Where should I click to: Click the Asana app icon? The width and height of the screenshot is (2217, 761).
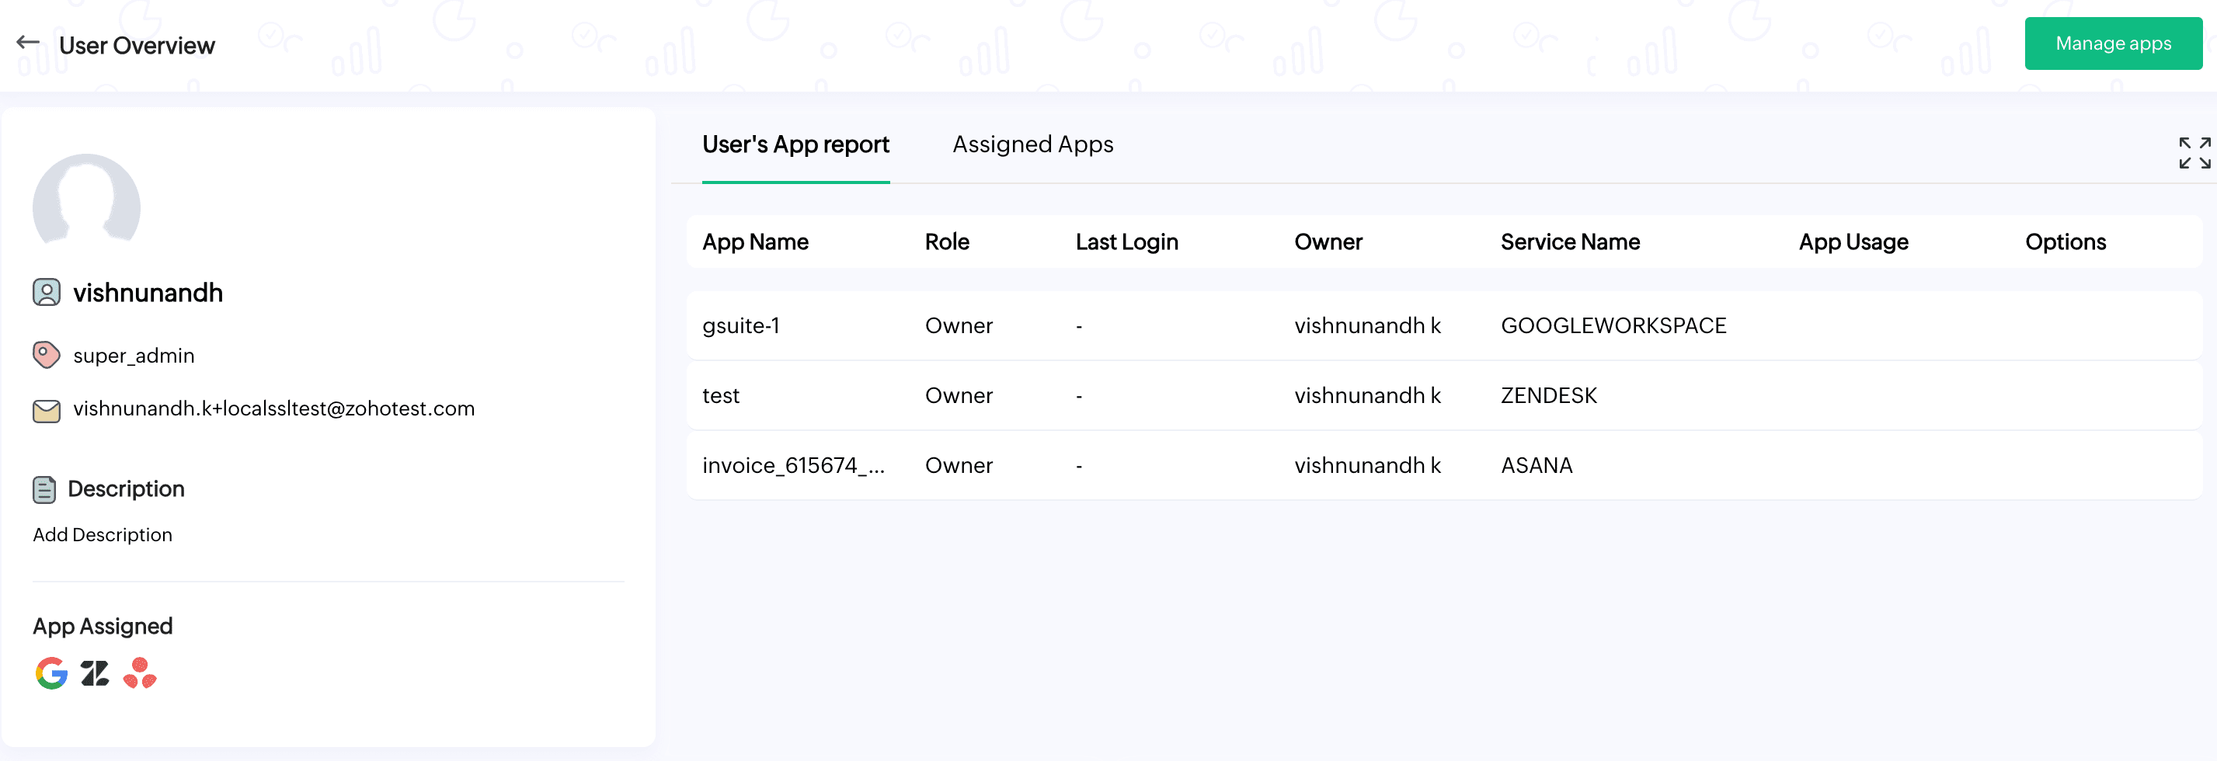(x=139, y=673)
